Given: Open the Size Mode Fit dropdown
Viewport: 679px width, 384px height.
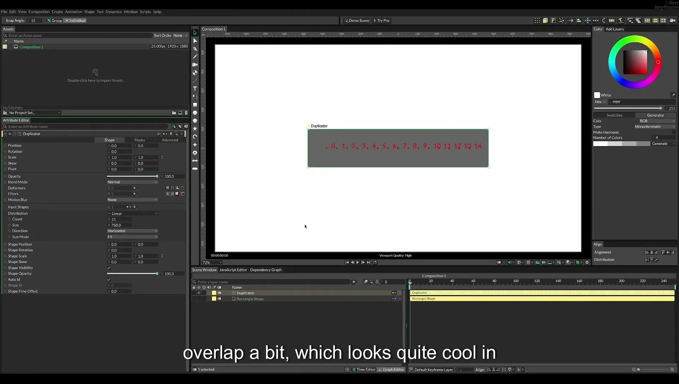Looking at the screenshot, I should tap(132, 237).
